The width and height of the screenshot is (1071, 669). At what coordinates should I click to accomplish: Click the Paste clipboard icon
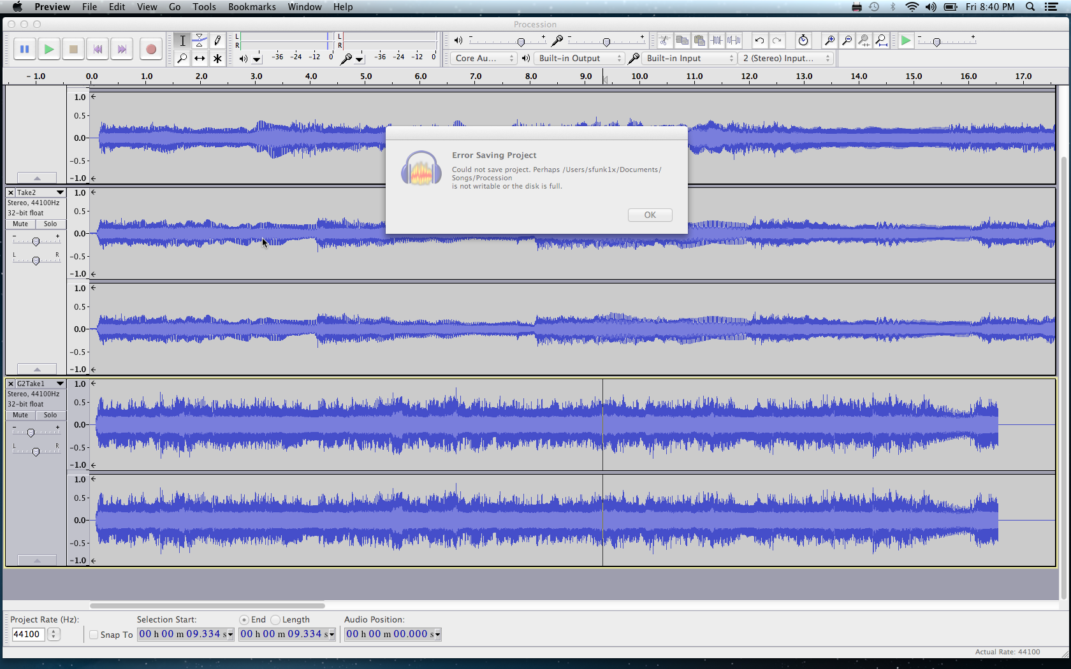click(x=699, y=41)
